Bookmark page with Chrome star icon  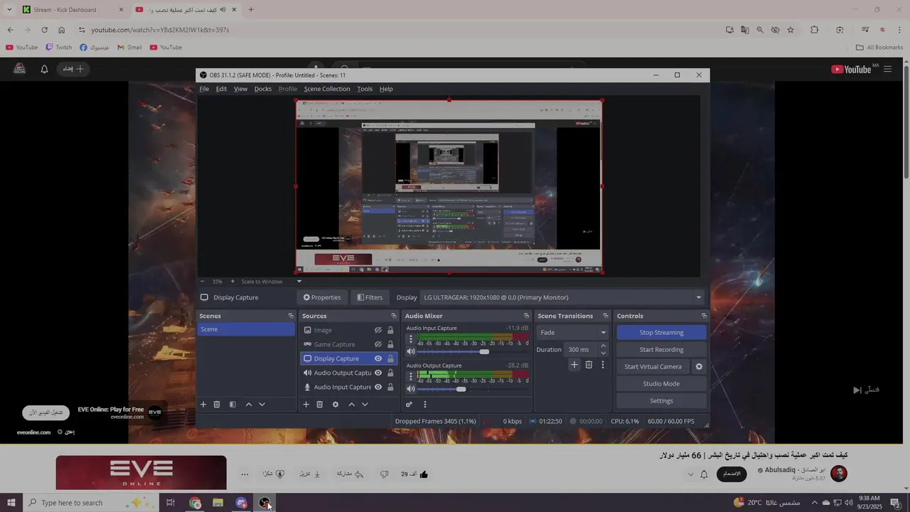click(791, 30)
